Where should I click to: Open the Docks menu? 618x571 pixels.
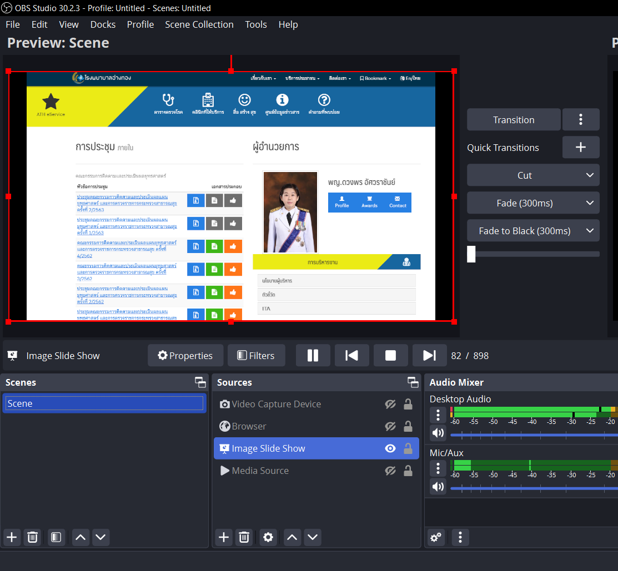point(103,24)
